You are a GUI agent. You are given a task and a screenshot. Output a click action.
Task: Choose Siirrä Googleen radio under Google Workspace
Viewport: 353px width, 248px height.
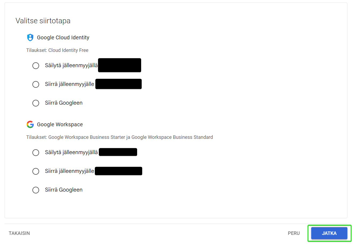coord(36,190)
